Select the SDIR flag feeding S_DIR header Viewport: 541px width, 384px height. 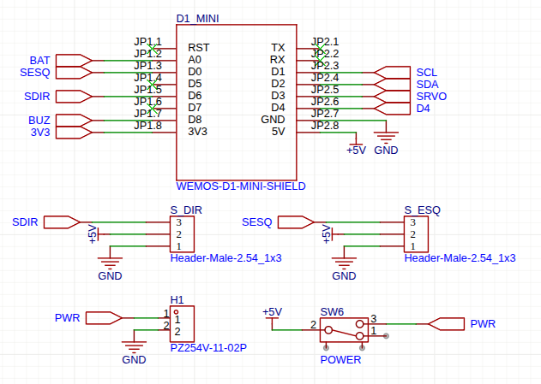[62, 222]
